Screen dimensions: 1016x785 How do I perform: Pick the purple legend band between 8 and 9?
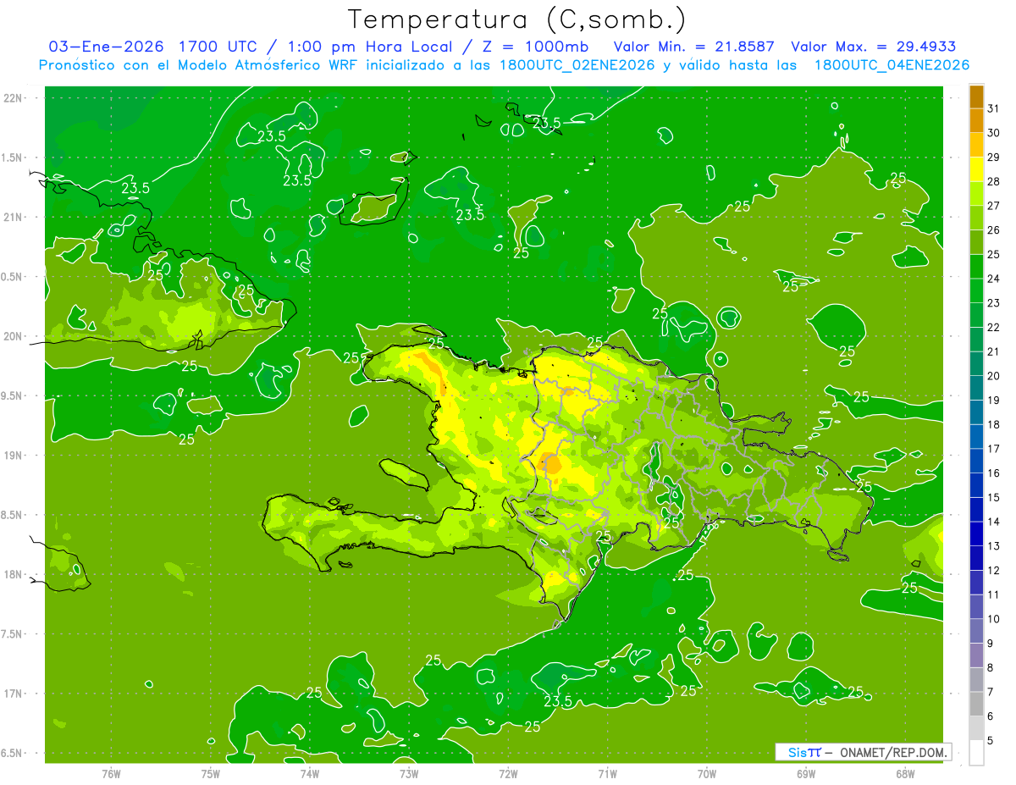point(976,655)
